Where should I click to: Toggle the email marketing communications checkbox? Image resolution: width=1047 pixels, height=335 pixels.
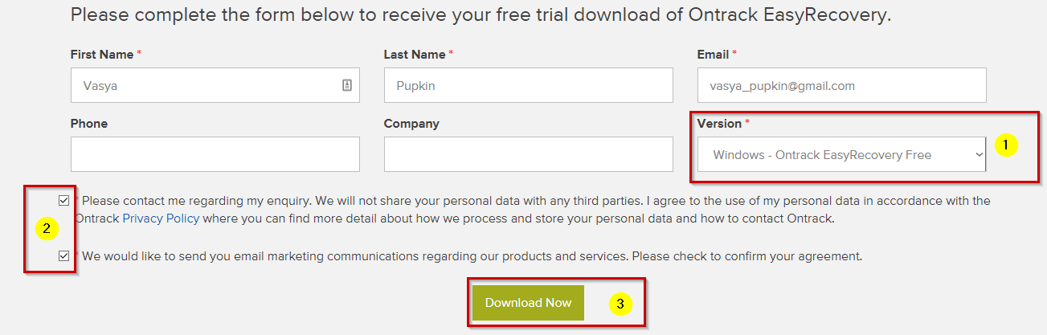click(x=64, y=256)
